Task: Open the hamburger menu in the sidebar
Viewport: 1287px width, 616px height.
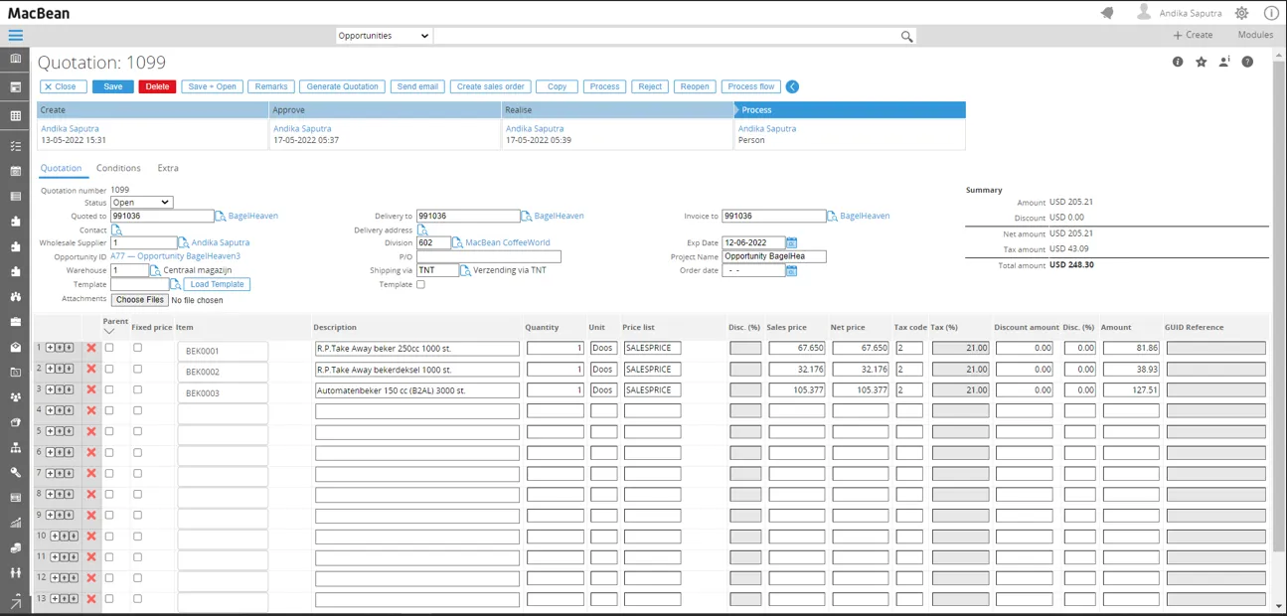Action: pos(15,35)
